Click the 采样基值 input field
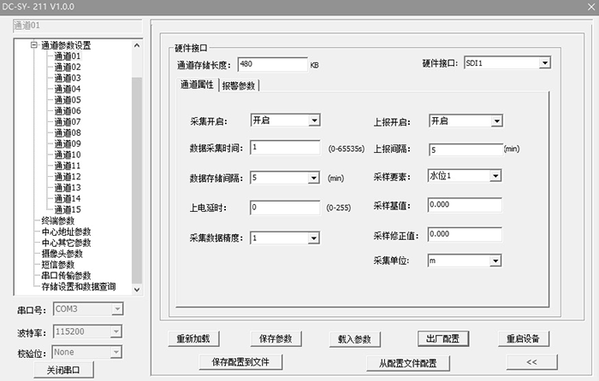 tap(463, 205)
